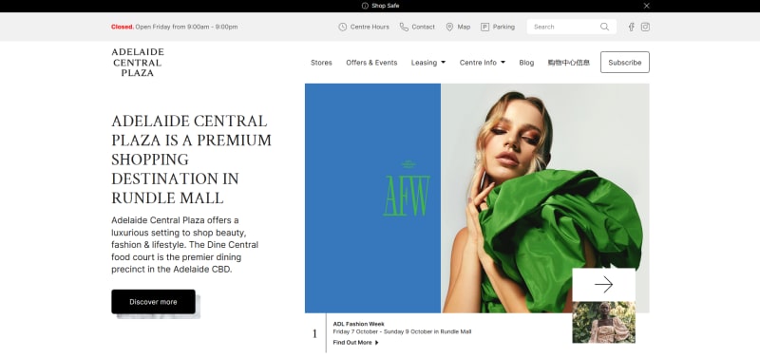
Task: Click the Contact phone icon
Action: point(404,28)
